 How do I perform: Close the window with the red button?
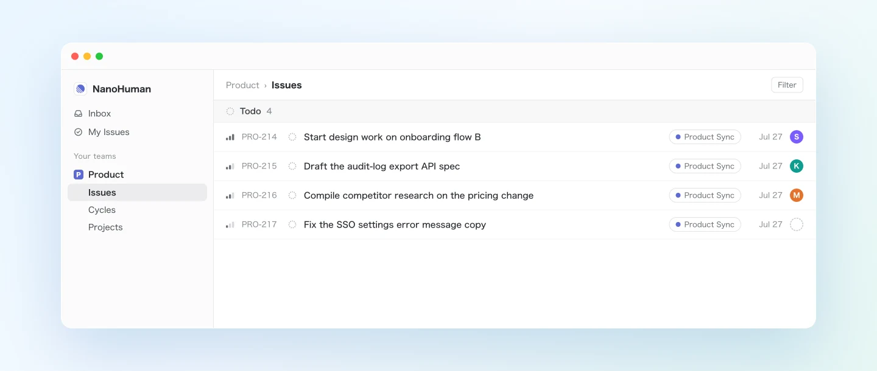[75, 57]
